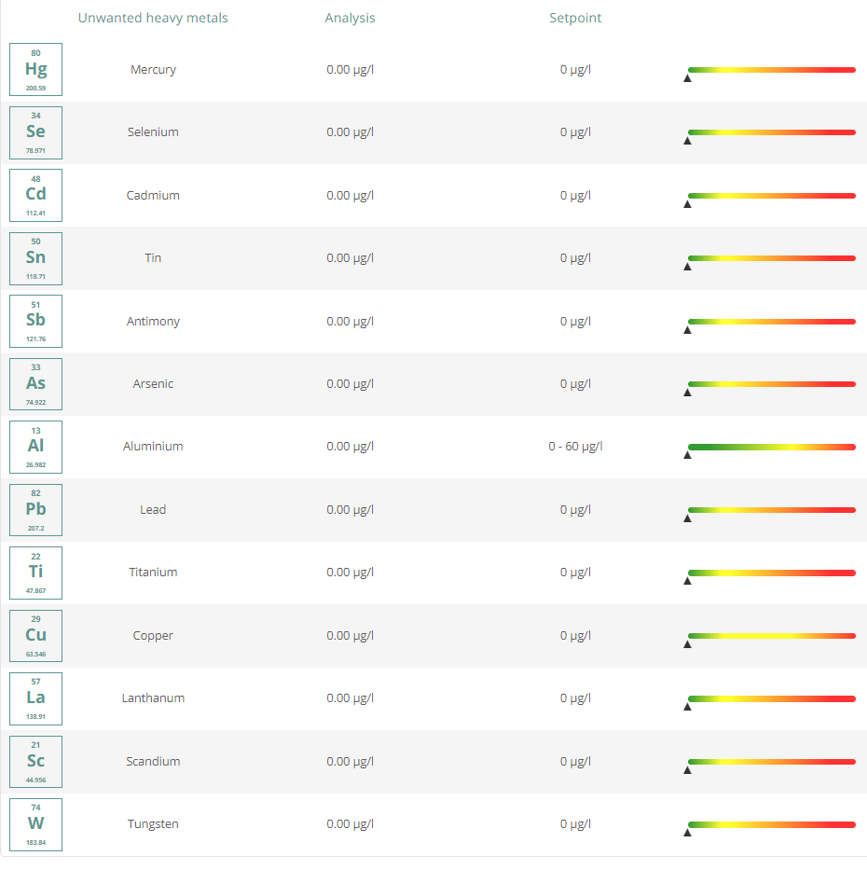
Task: Open the Cu Copper element tile
Action: click(x=35, y=636)
